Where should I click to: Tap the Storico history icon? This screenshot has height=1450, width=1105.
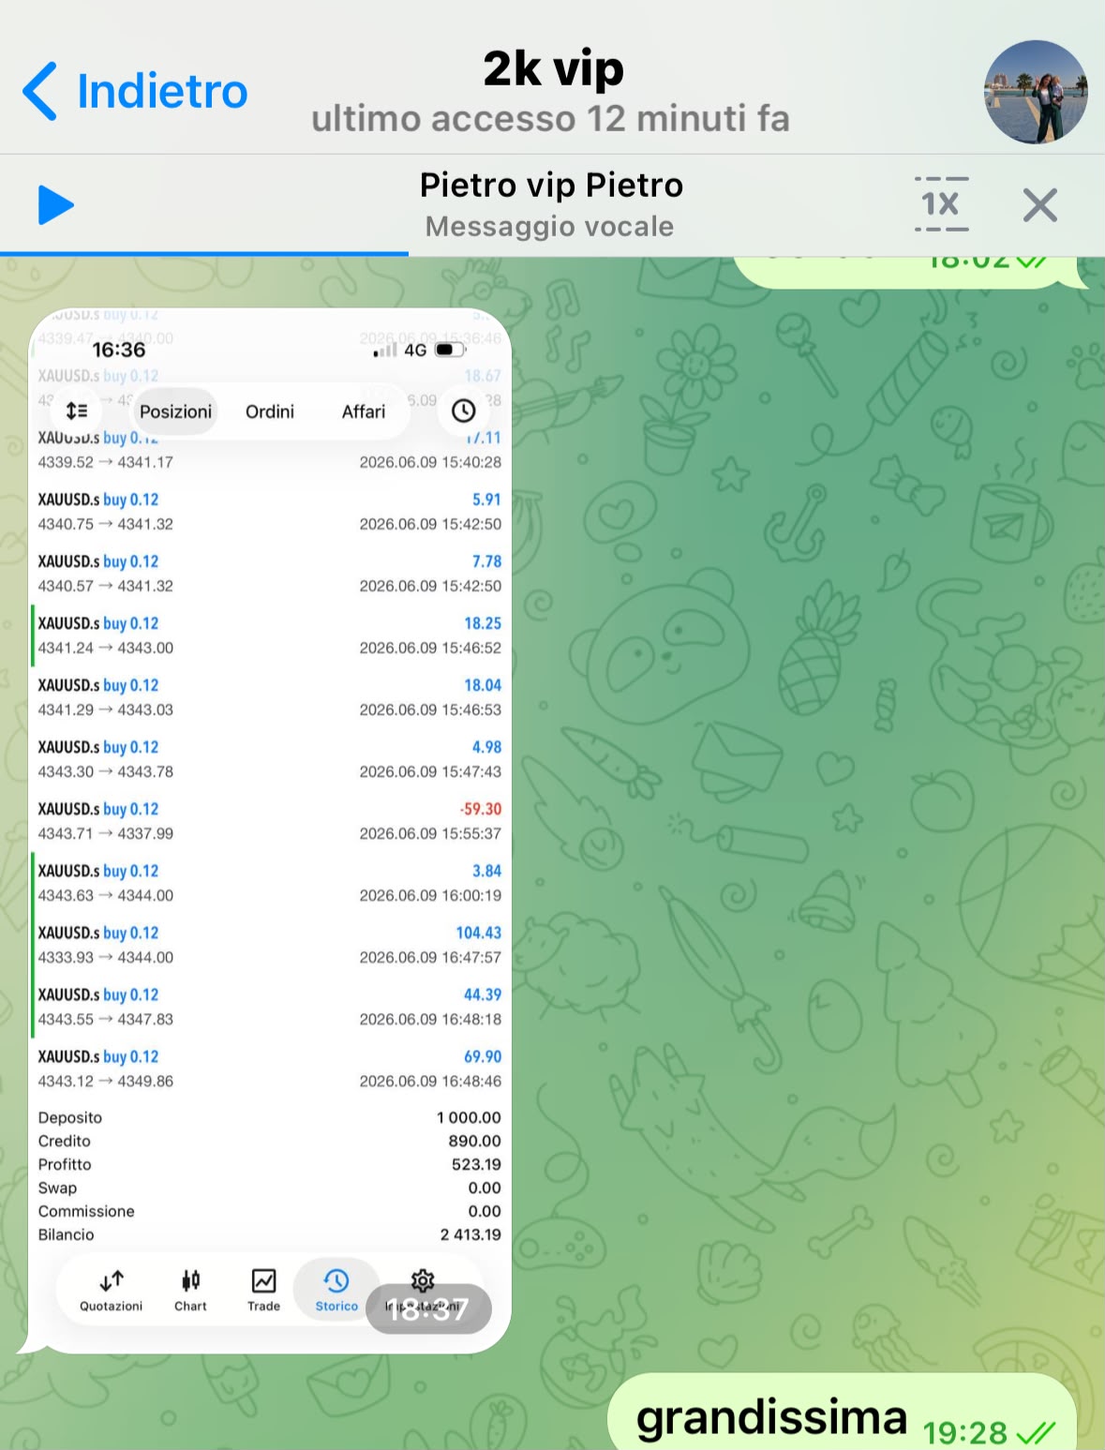coord(336,1291)
